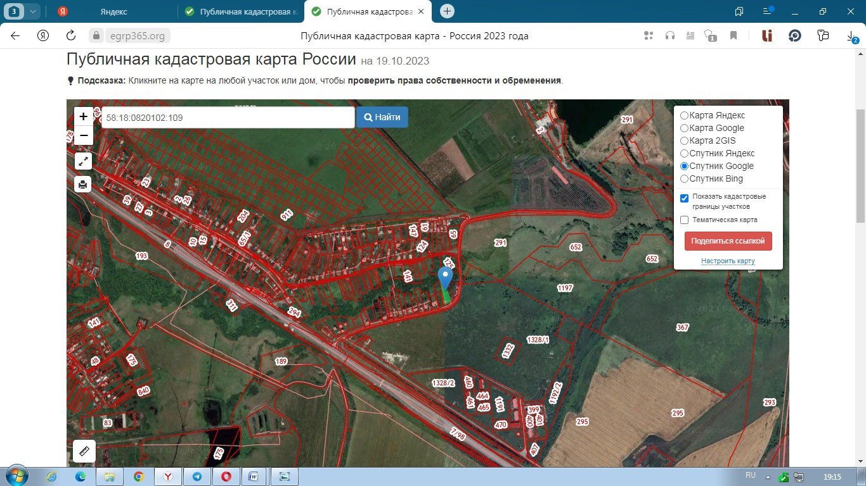Screen dimensions: 866x486
Task: Open Microsoft Edge from taskbar
Action: pos(81,477)
